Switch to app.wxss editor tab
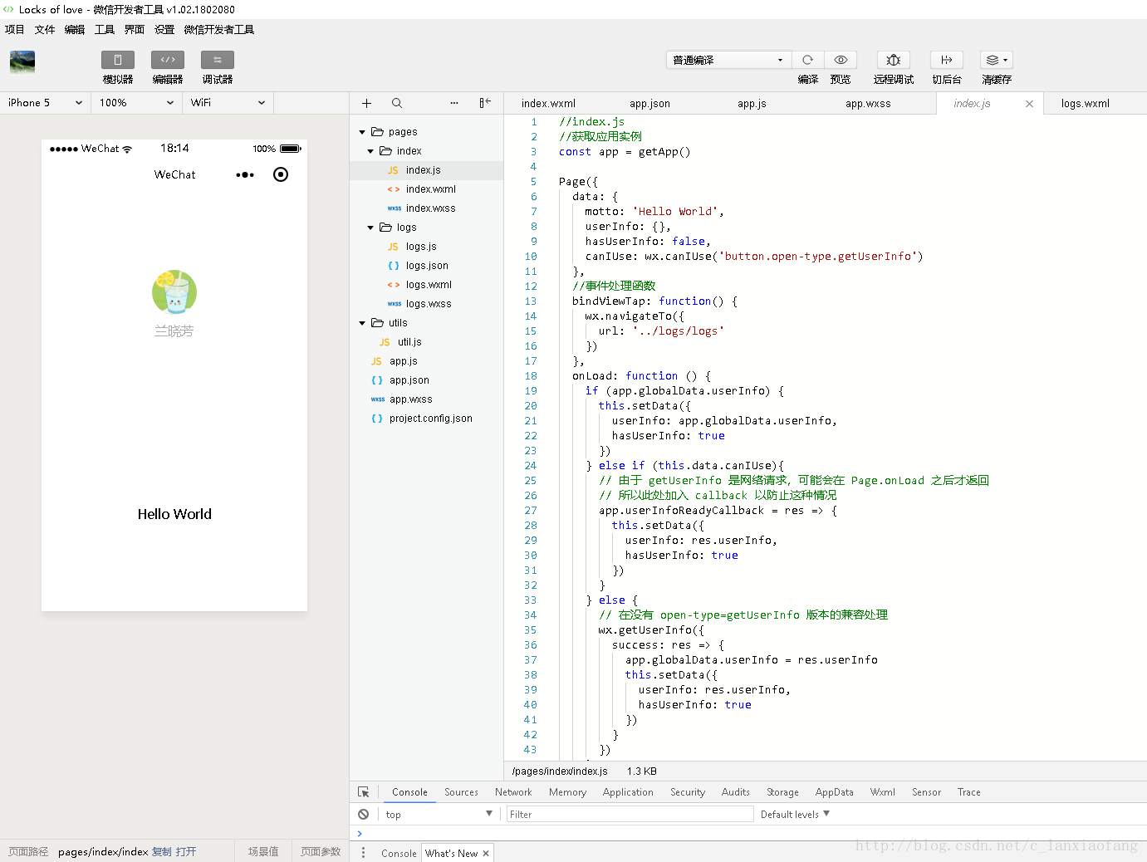The width and height of the screenshot is (1147, 862). point(868,104)
